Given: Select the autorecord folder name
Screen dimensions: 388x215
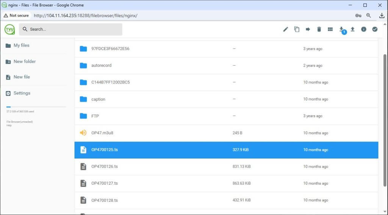Looking at the screenshot, I should pyautogui.click(x=102, y=65).
